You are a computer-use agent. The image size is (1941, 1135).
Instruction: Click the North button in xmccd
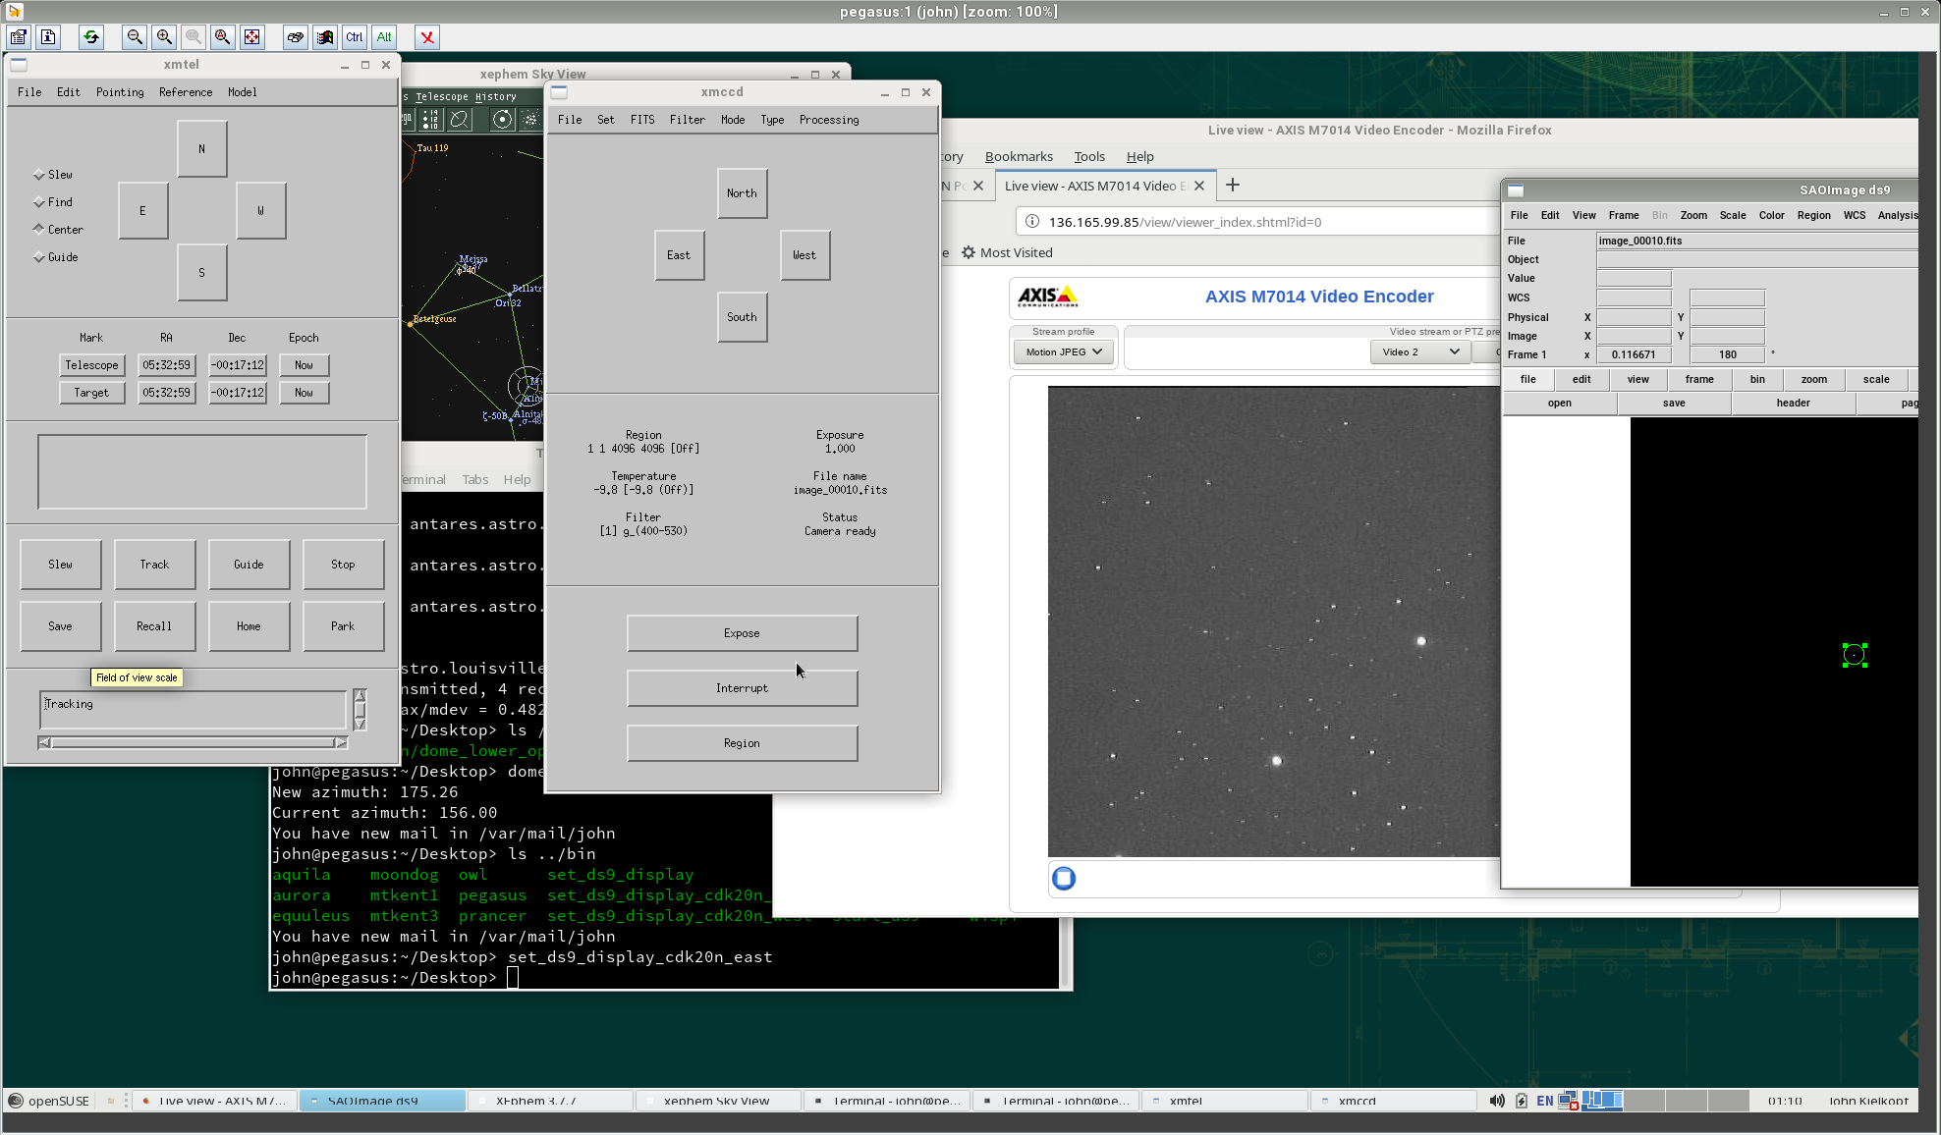click(742, 193)
